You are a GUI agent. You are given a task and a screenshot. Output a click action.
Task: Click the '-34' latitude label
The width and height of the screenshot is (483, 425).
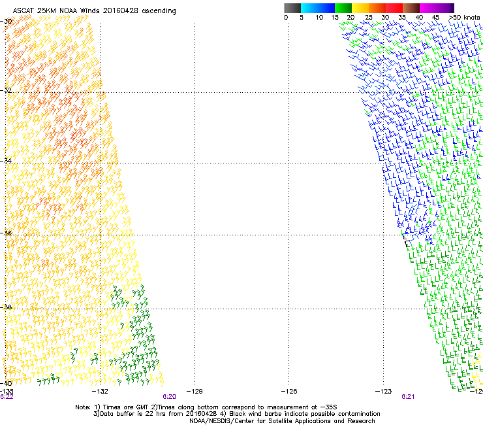pos(6,161)
